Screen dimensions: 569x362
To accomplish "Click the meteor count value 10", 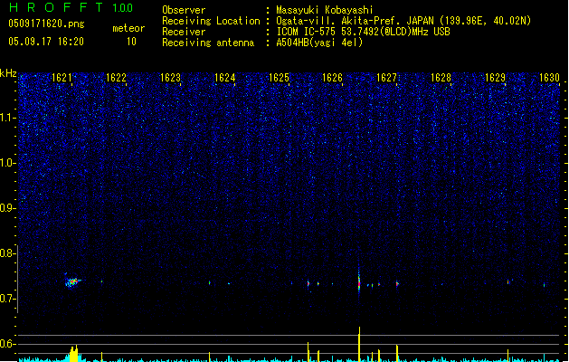I will [x=131, y=42].
